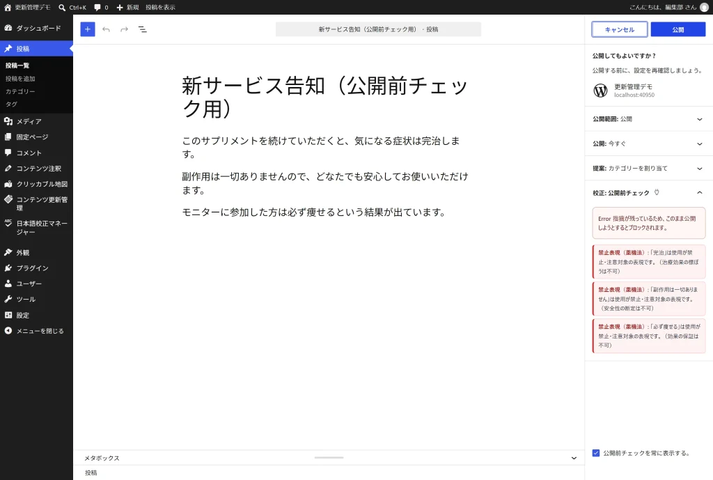Click the 日本語校正マネージャー menu icon
The height and width of the screenshot is (480, 713).
click(8, 223)
